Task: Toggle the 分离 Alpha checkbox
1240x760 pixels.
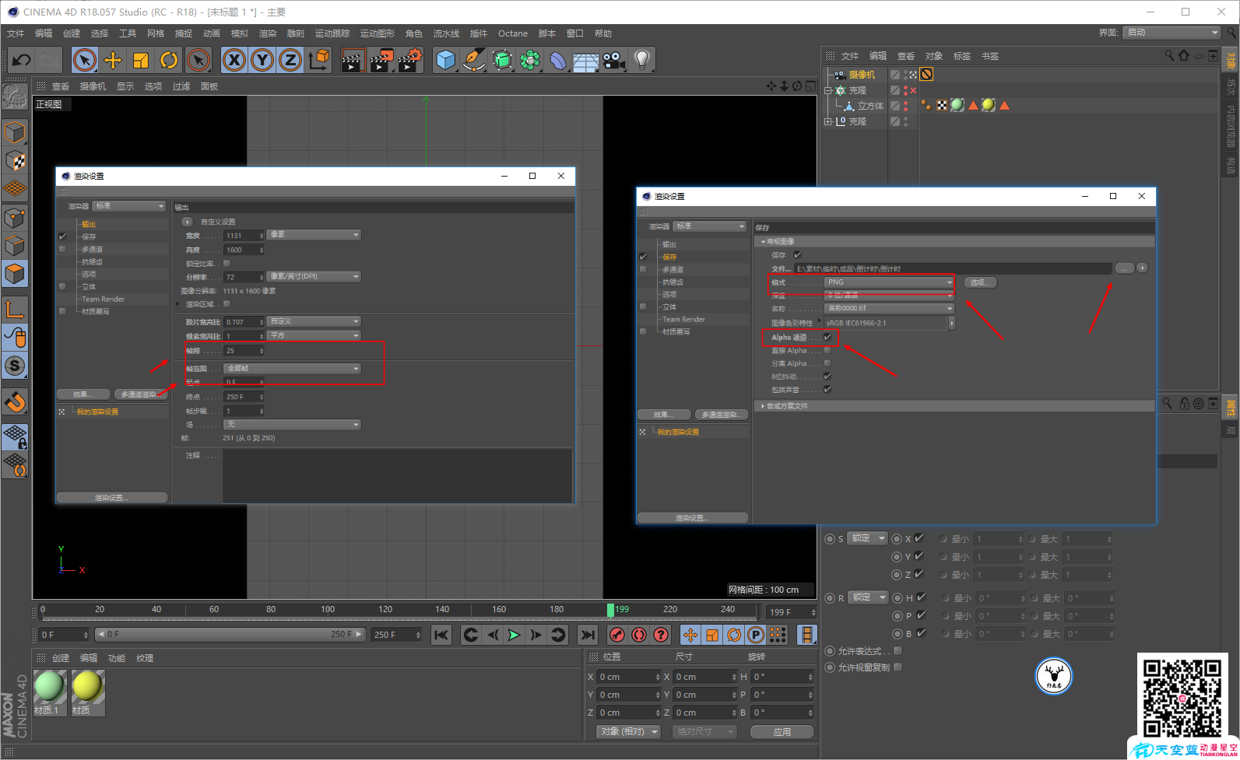Action: coord(827,363)
